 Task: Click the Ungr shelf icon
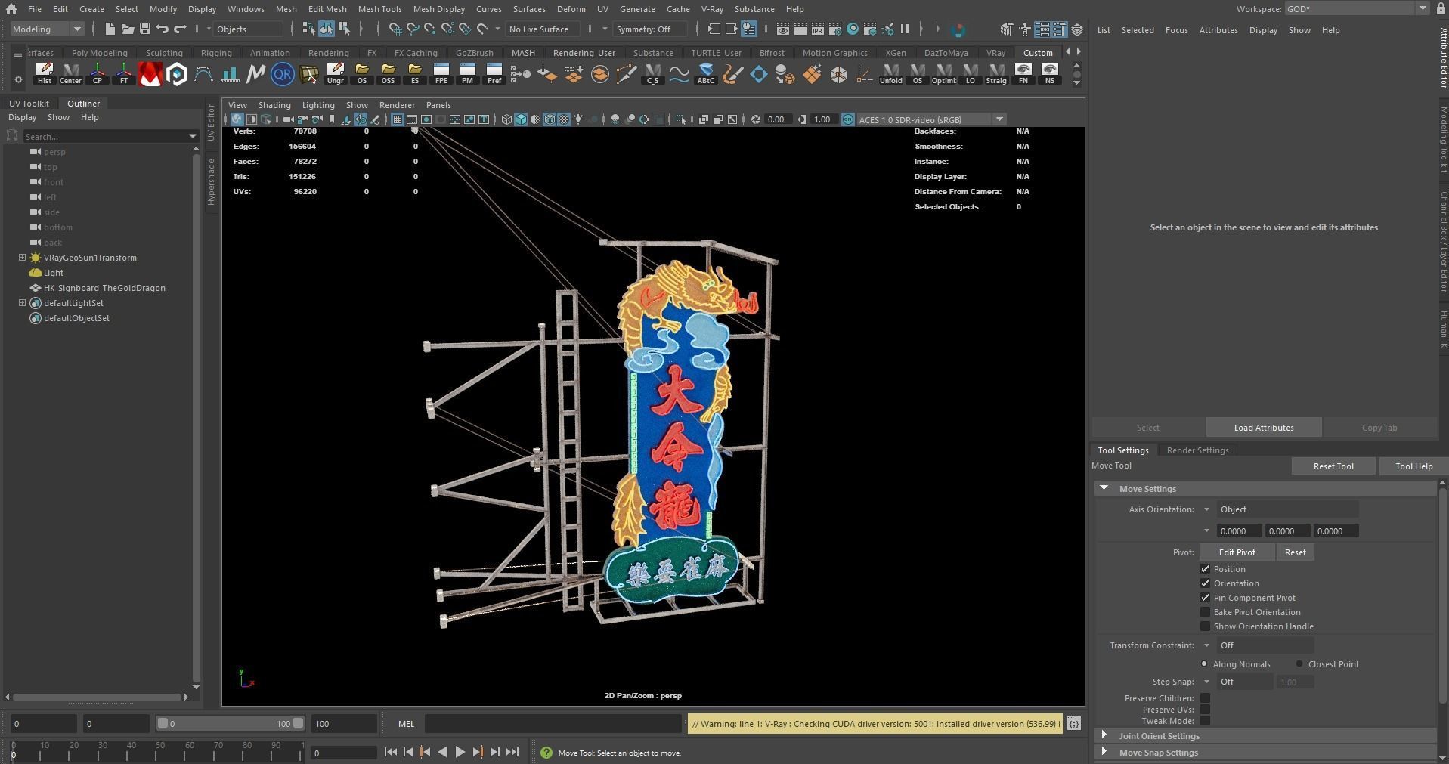335,73
